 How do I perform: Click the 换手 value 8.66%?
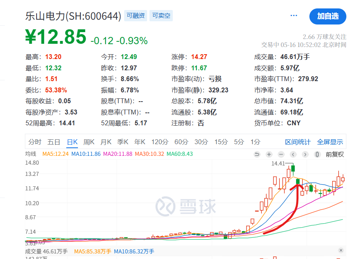[130, 79]
